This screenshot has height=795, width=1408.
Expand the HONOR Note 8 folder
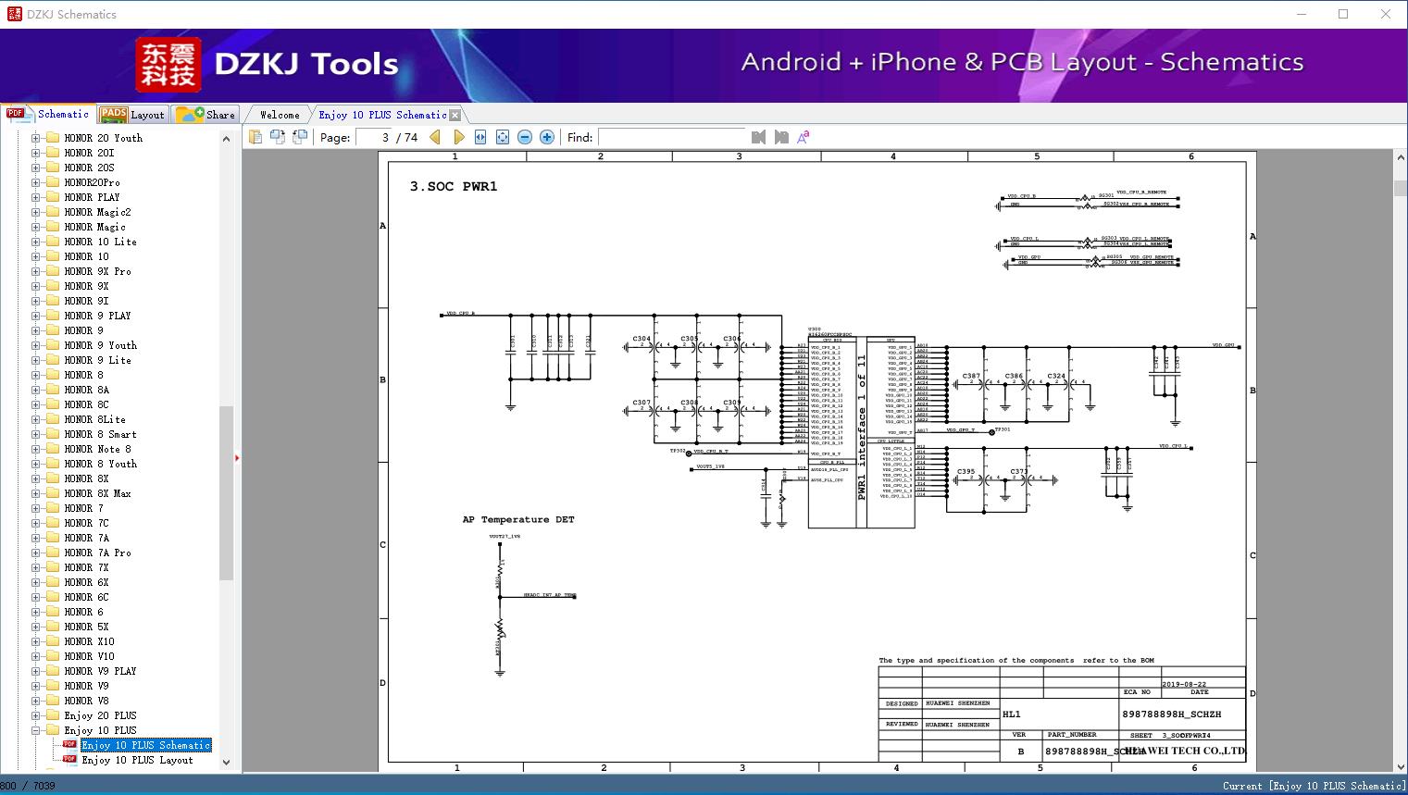(35, 449)
